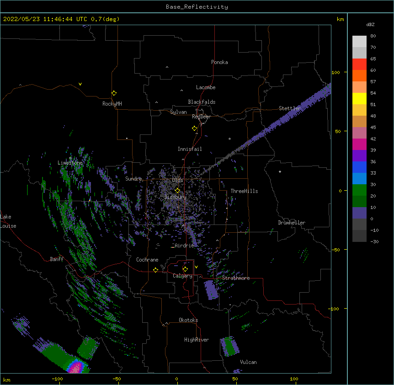Select the pink-mauve 42-45 dBZ legend swatch
The width and height of the screenshot is (394, 385).
(x=359, y=133)
